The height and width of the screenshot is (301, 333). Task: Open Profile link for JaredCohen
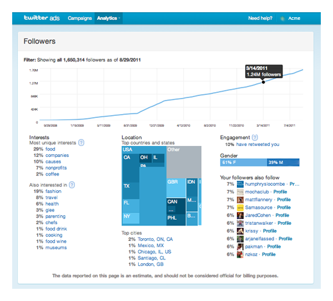(x=282, y=215)
